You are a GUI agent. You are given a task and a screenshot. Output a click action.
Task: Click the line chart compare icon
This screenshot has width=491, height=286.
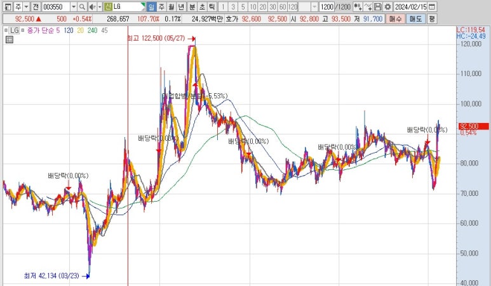point(368,6)
